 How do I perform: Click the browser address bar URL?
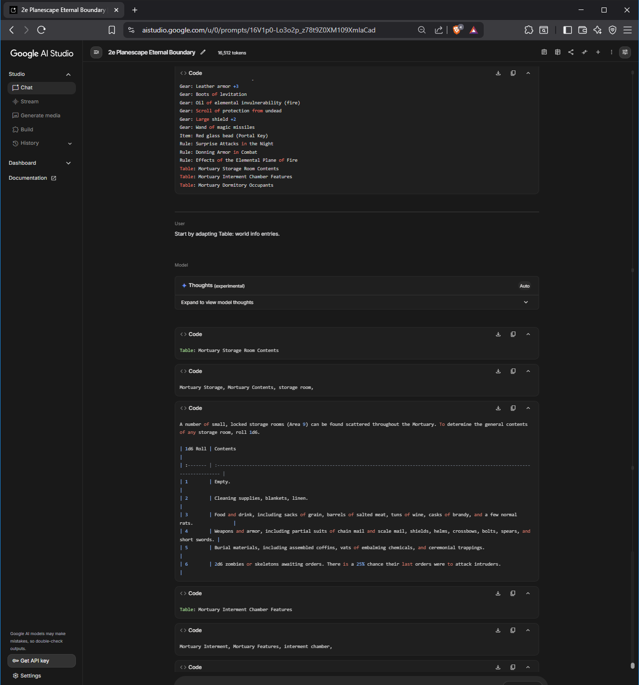259,30
